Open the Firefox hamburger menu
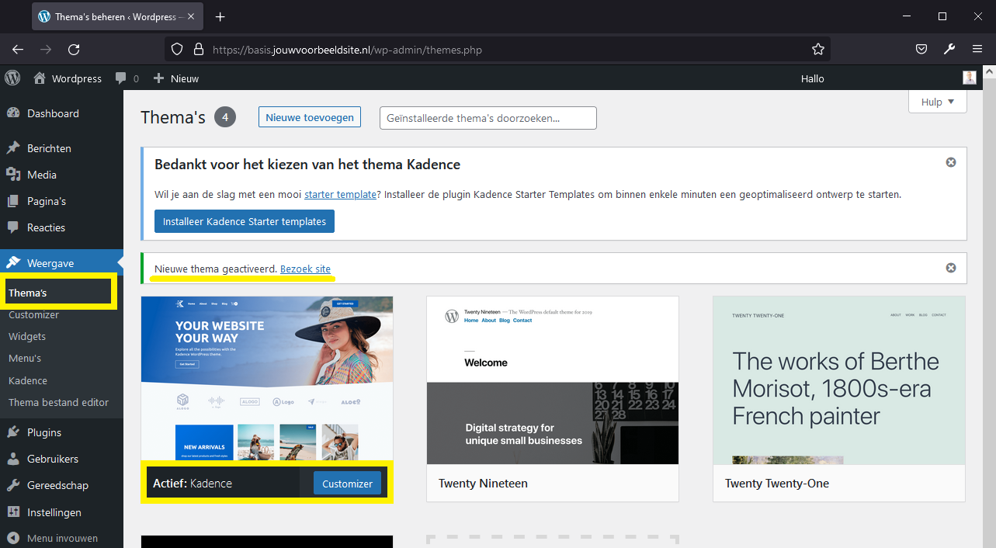Screen dimensions: 996x548 tap(977, 48)
